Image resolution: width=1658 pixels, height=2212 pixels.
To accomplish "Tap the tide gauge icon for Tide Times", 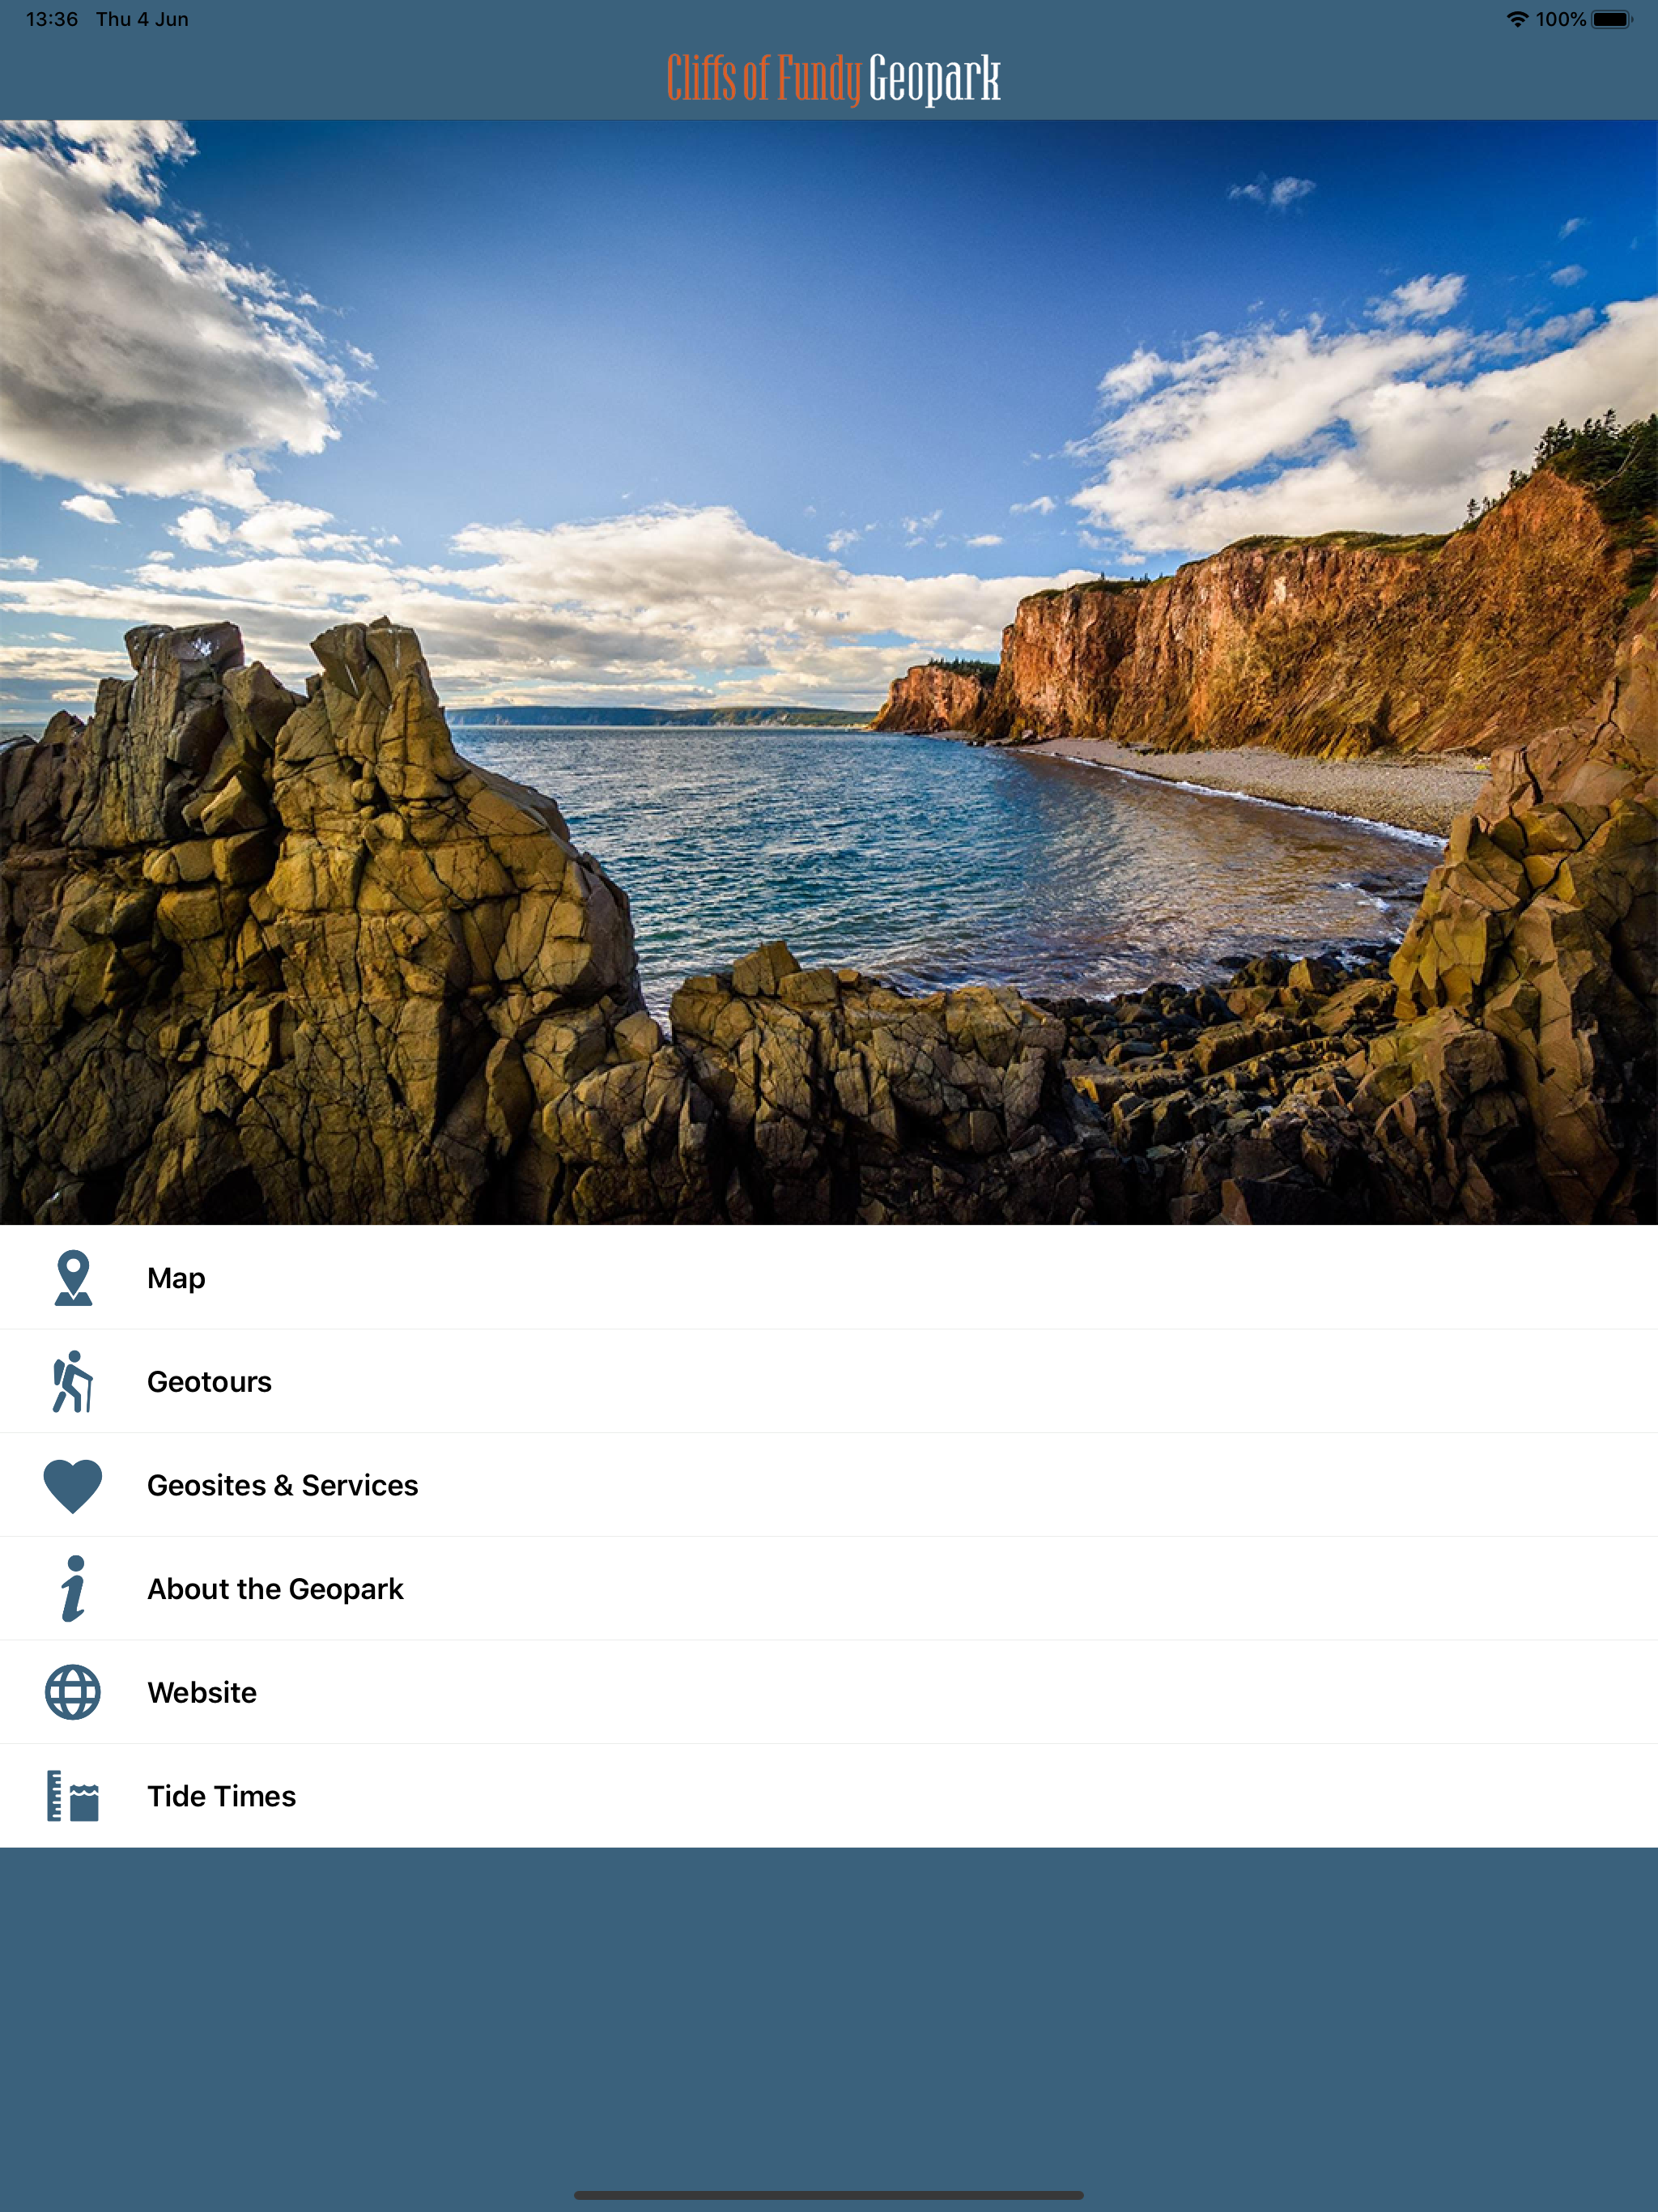I will point(73,1796).
